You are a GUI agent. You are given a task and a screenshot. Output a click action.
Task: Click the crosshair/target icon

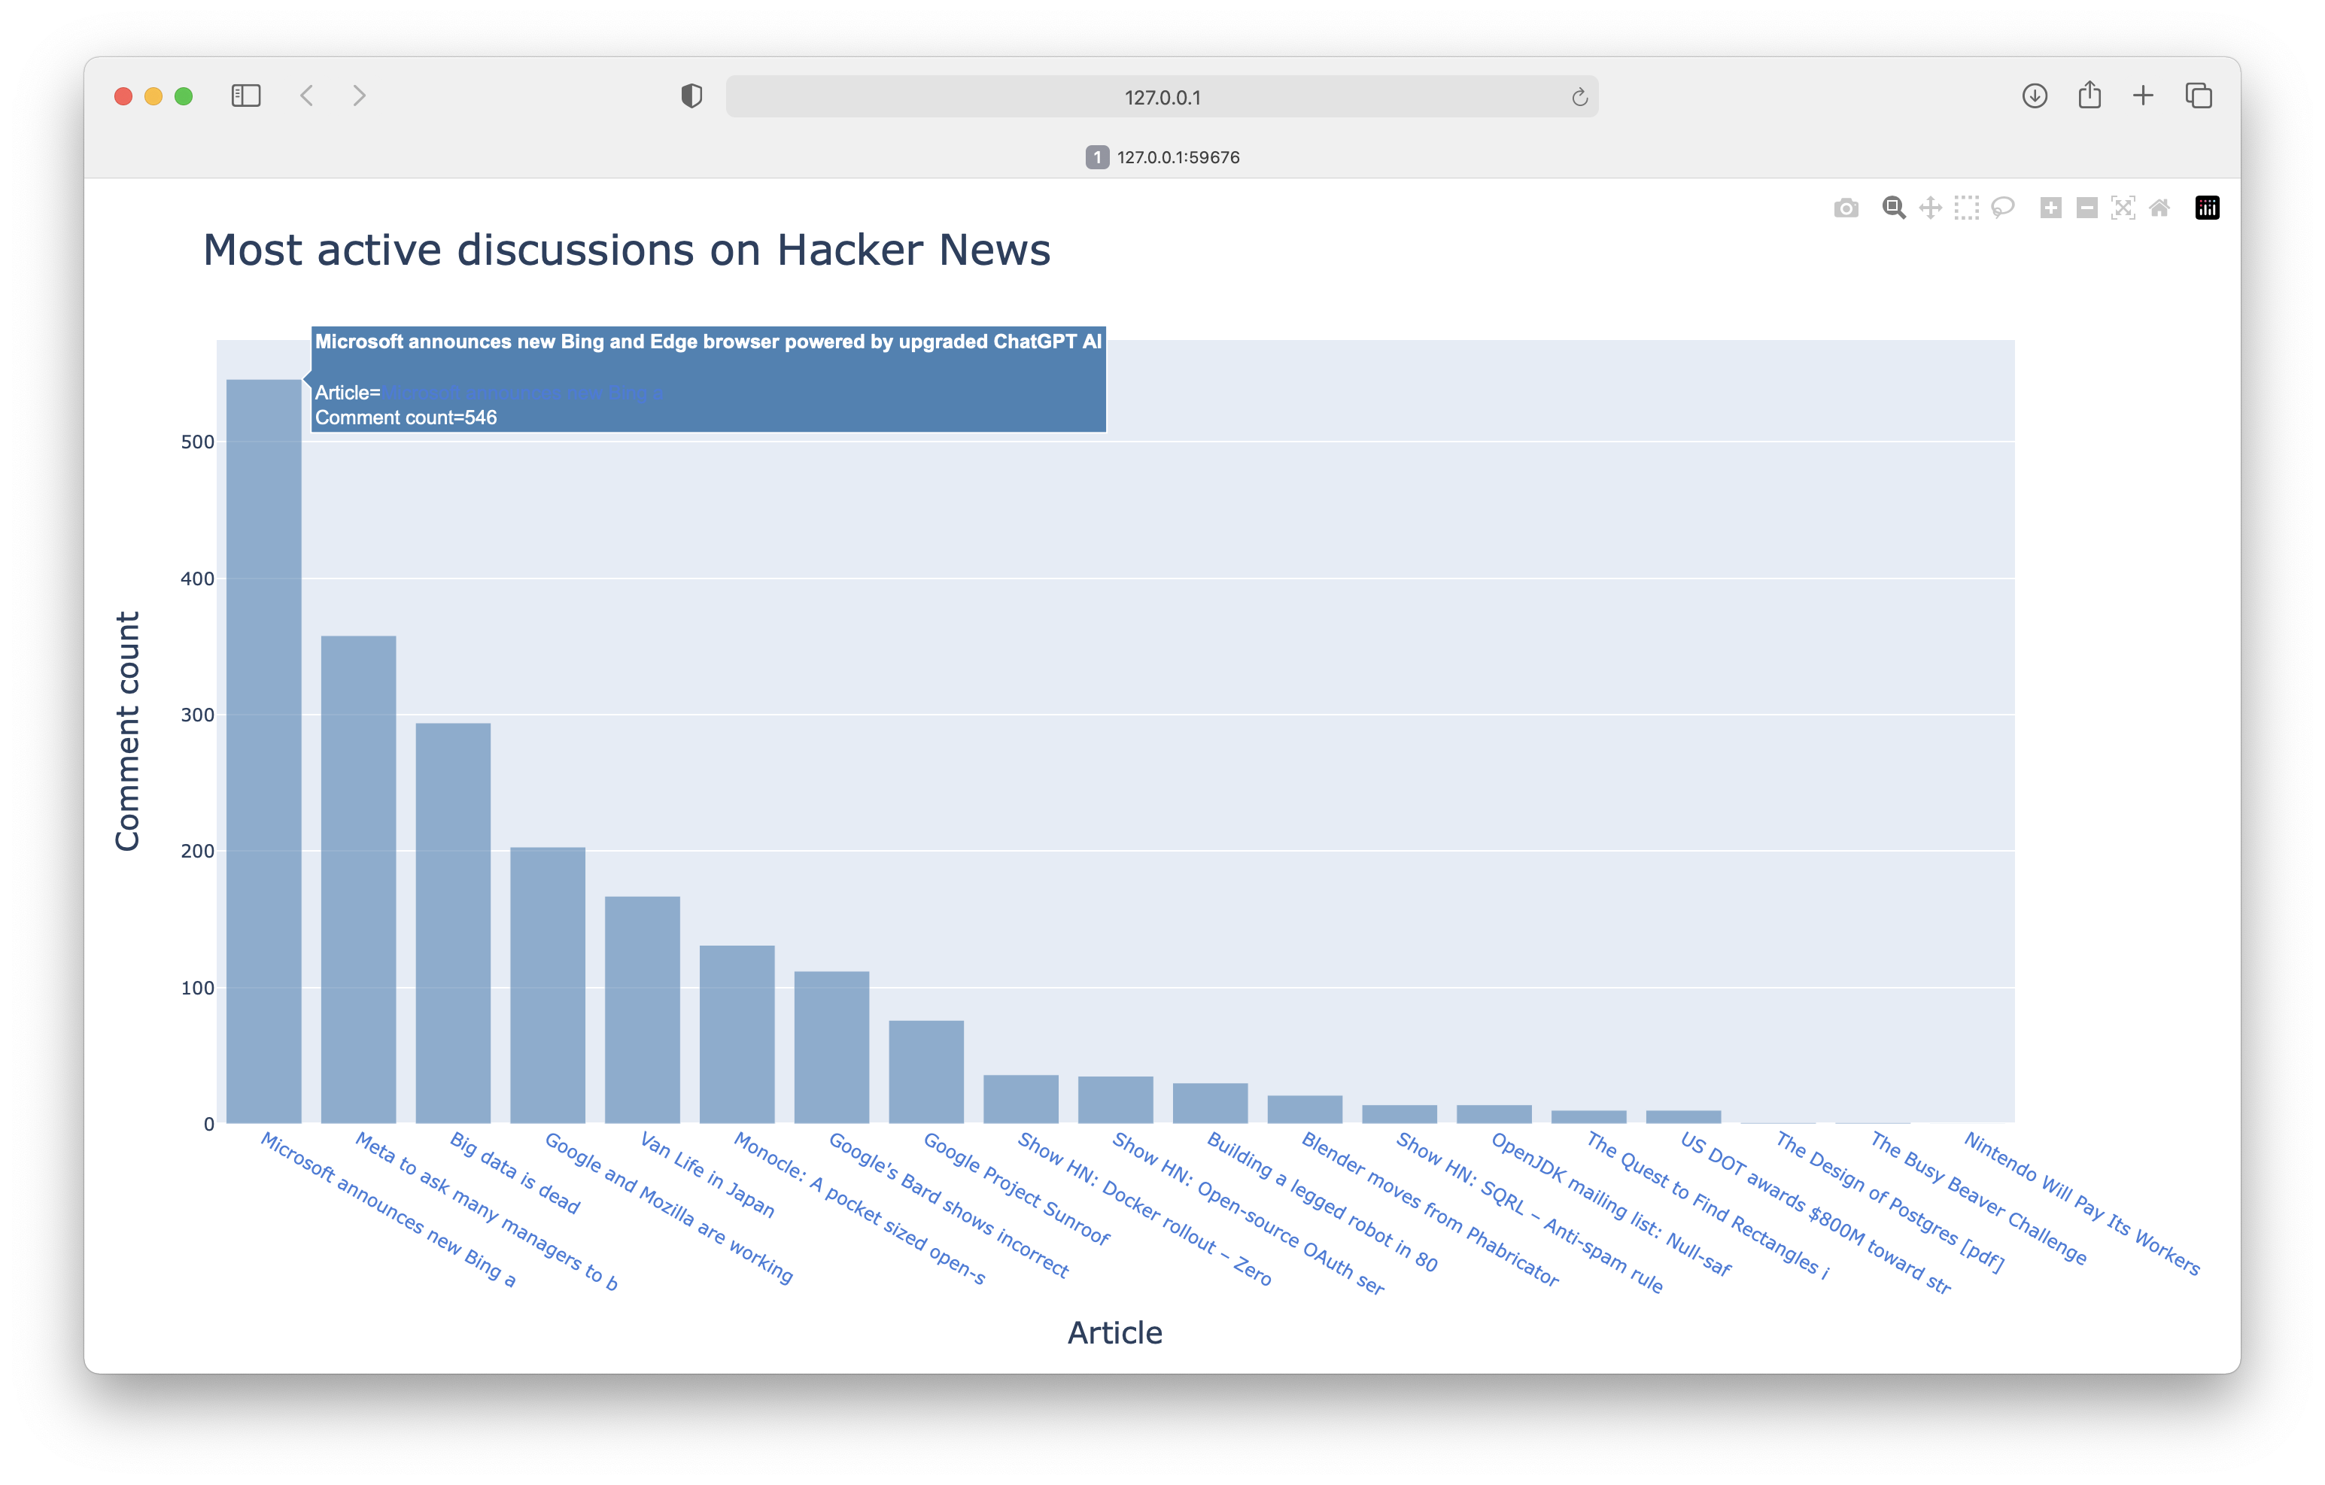(x=1930, y=207)
